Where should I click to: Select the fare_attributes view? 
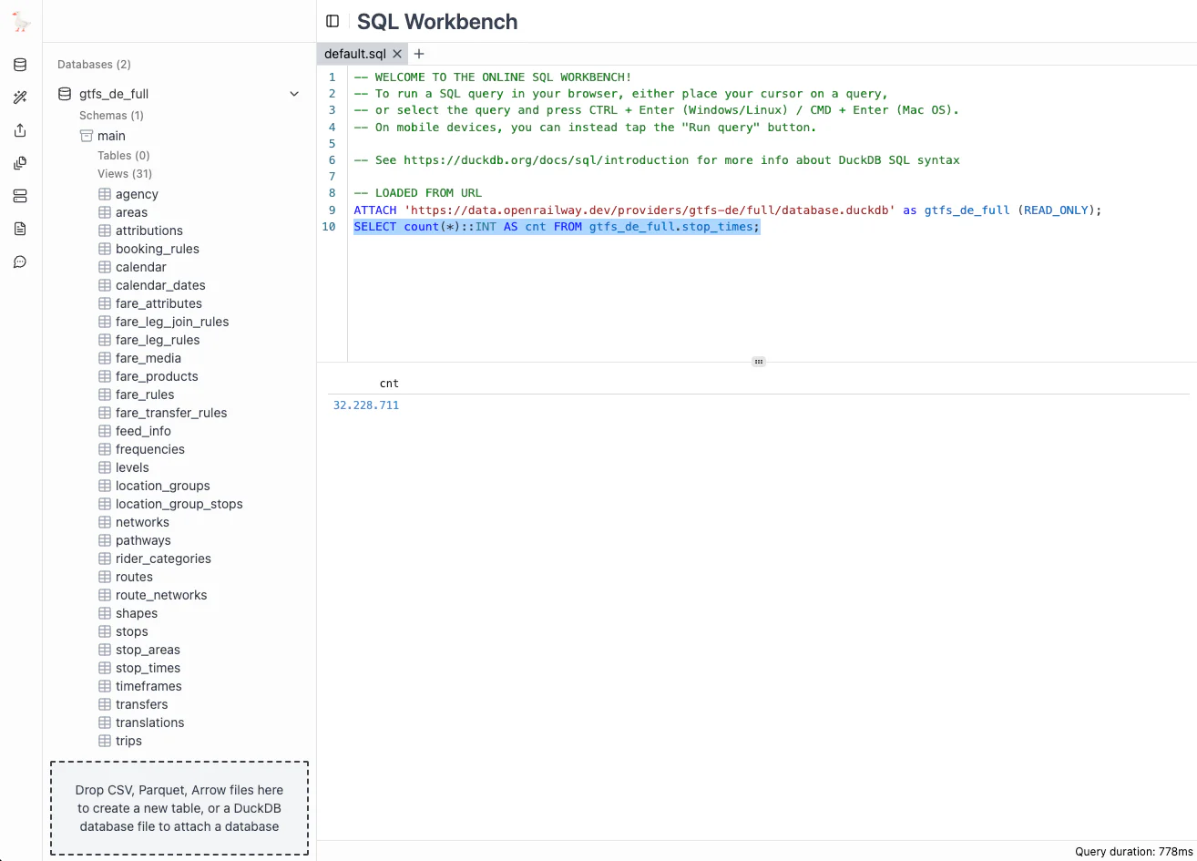159,303
